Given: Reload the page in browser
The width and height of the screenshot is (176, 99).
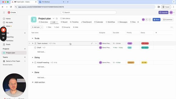Looking at the screenshot, I should [11, 7].
